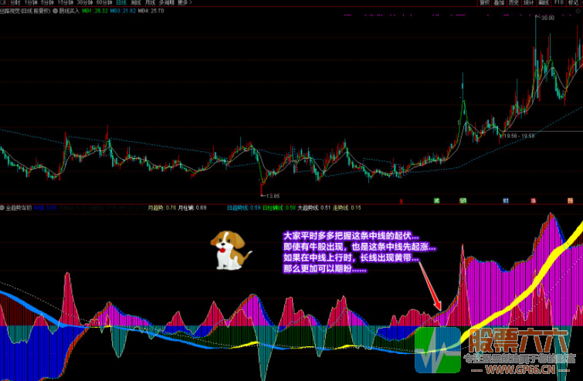This screenshot has height=381, width=583.
Task: Switch to the 分时 intraday view
Action: tap(15, 3)
